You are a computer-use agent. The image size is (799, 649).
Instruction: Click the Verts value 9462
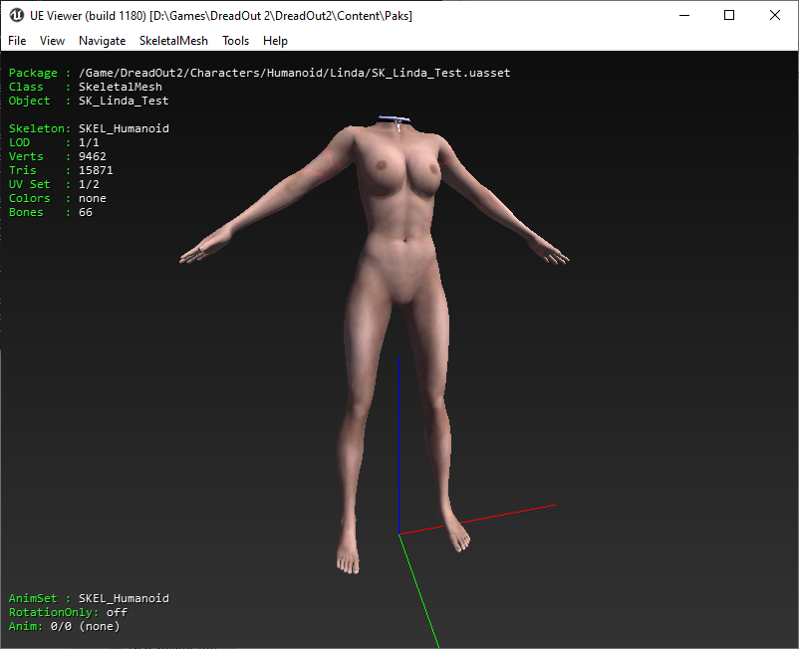tap(93, 156)
